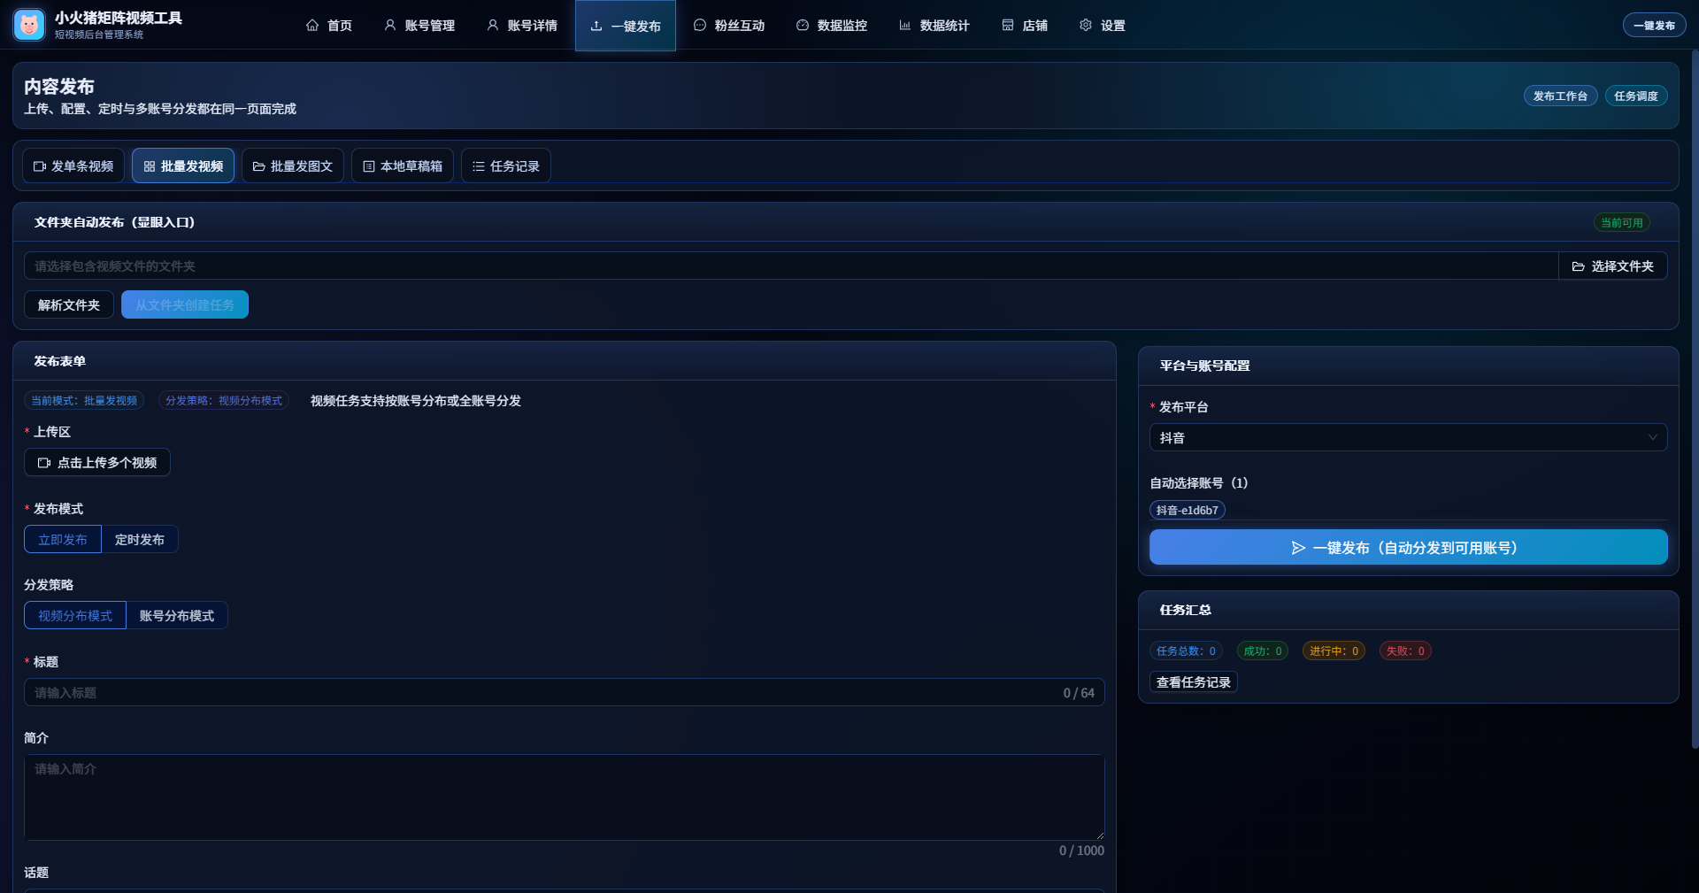
Task: Open the 任务记录 tab
Action: click(x=506, y=166)
